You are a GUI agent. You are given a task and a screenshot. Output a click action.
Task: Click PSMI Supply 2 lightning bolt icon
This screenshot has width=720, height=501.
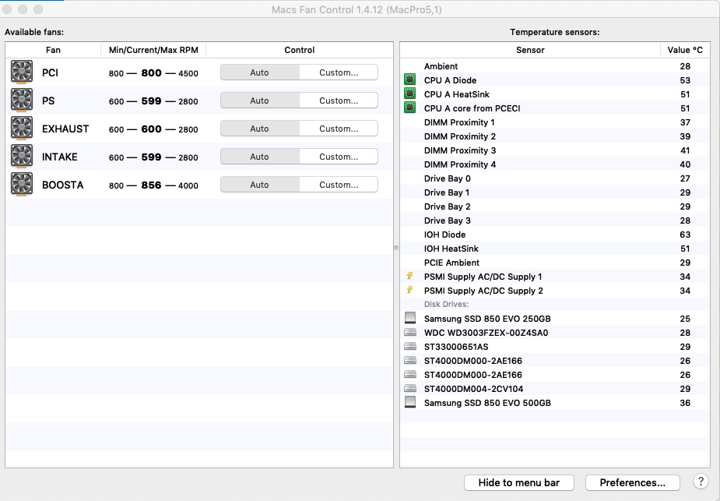[x=409, y=290]
